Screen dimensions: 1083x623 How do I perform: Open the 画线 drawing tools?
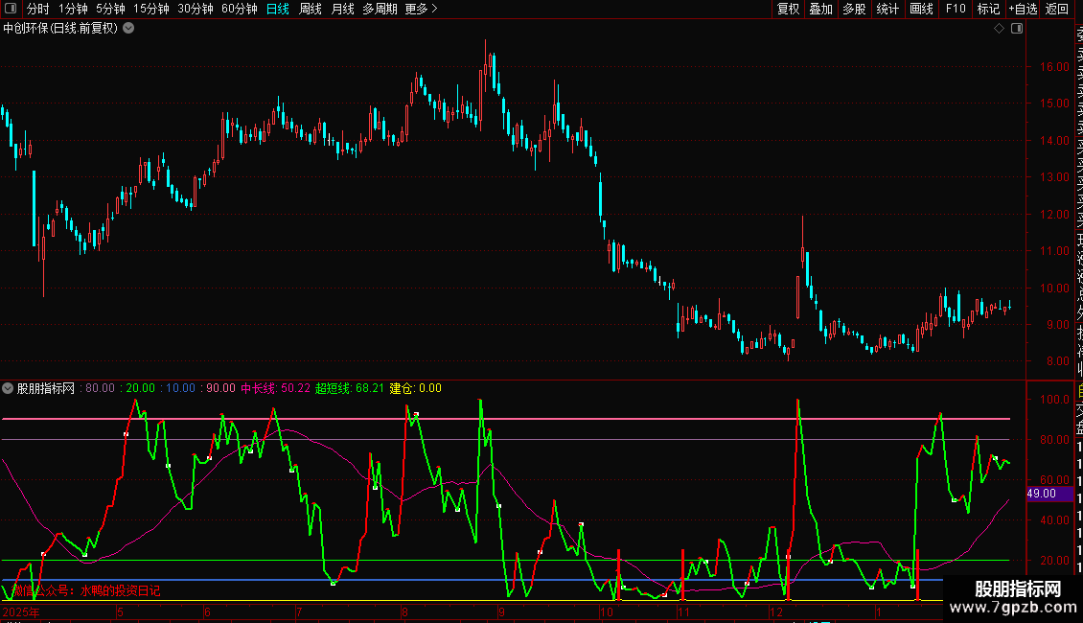coord(921,10)
